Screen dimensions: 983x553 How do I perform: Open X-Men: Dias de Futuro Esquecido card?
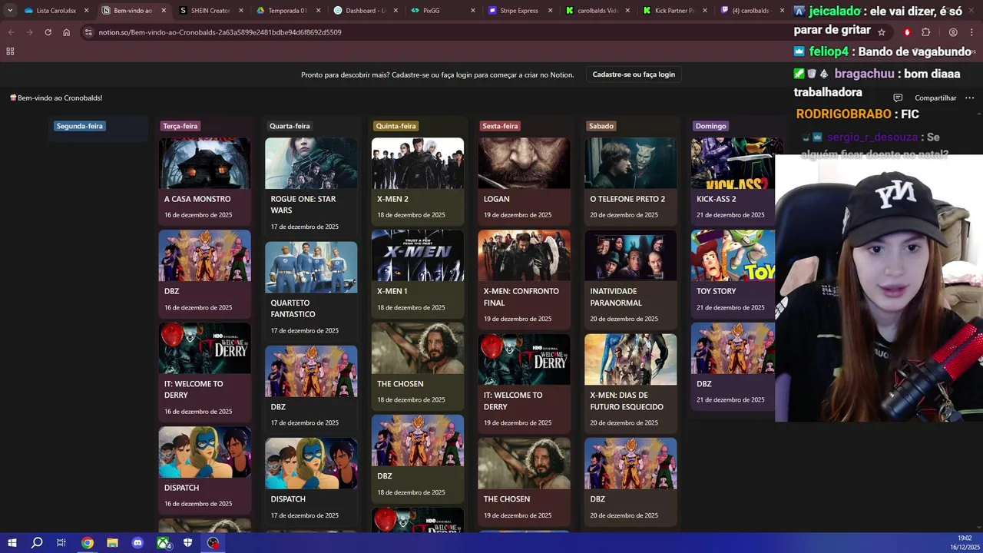click(x=631, y=383)
